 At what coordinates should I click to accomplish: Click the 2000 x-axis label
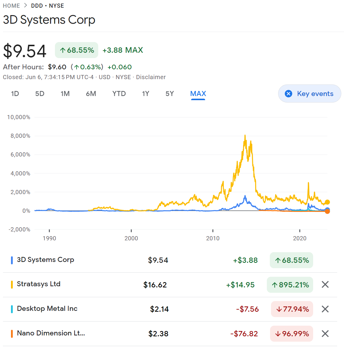(131, 238)
